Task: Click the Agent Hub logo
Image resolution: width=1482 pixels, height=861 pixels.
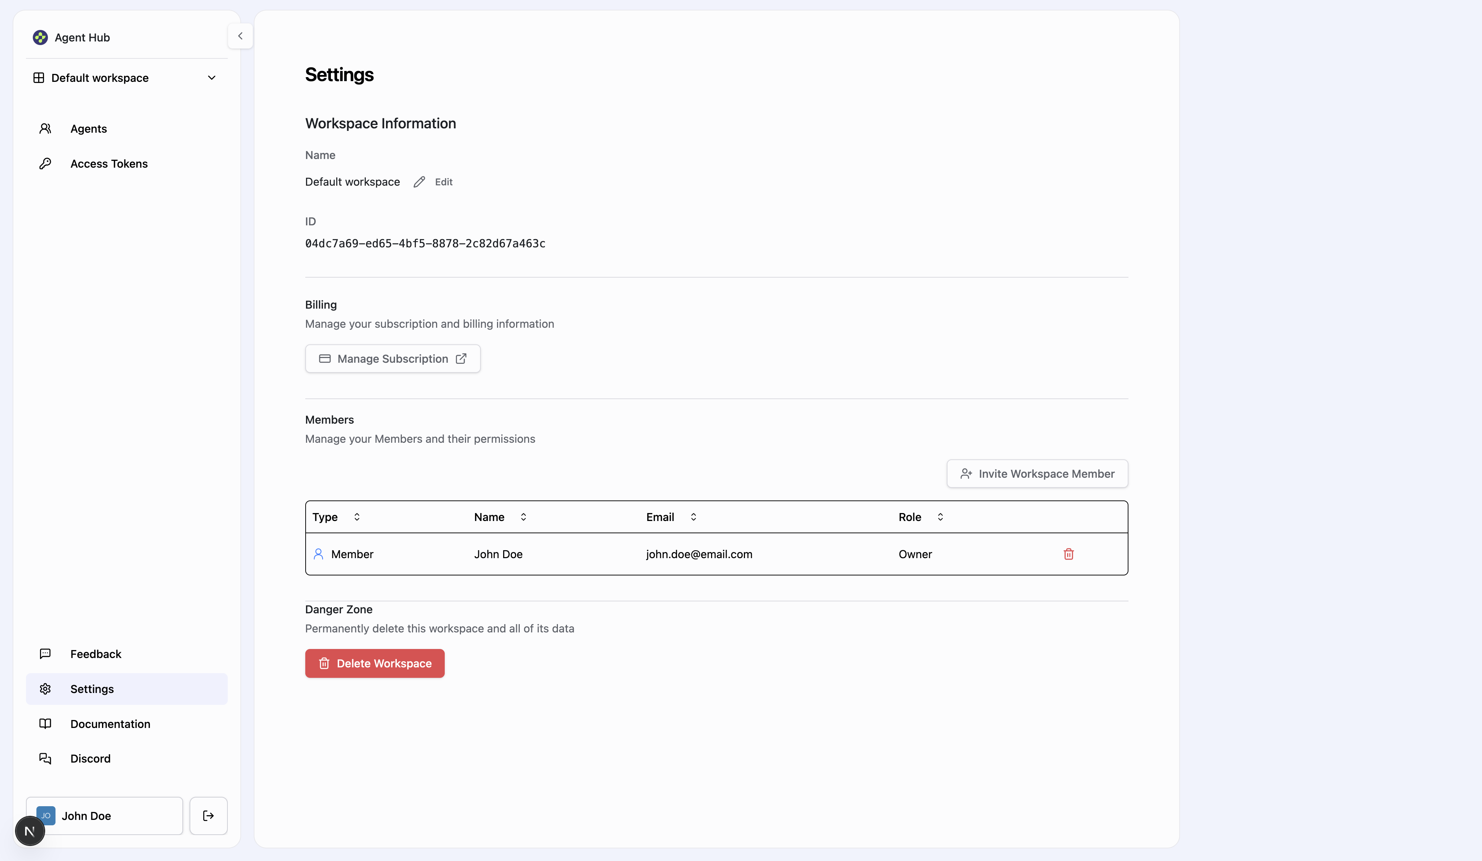Action: (40, 37)
